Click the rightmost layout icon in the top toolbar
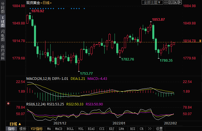 coord(180,3)
